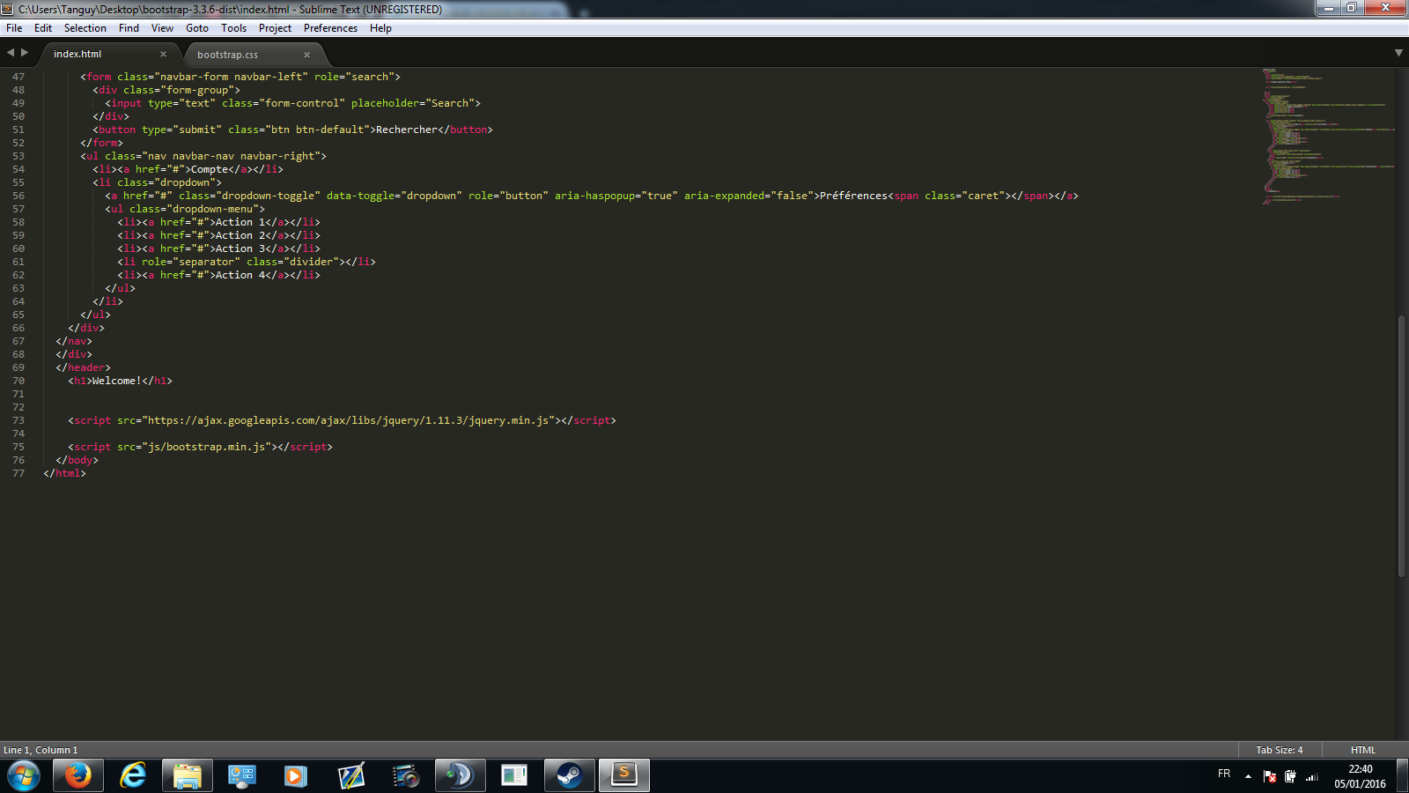
Task: Click the Sublime Text taskbar icon
Action: click(624, 775)
